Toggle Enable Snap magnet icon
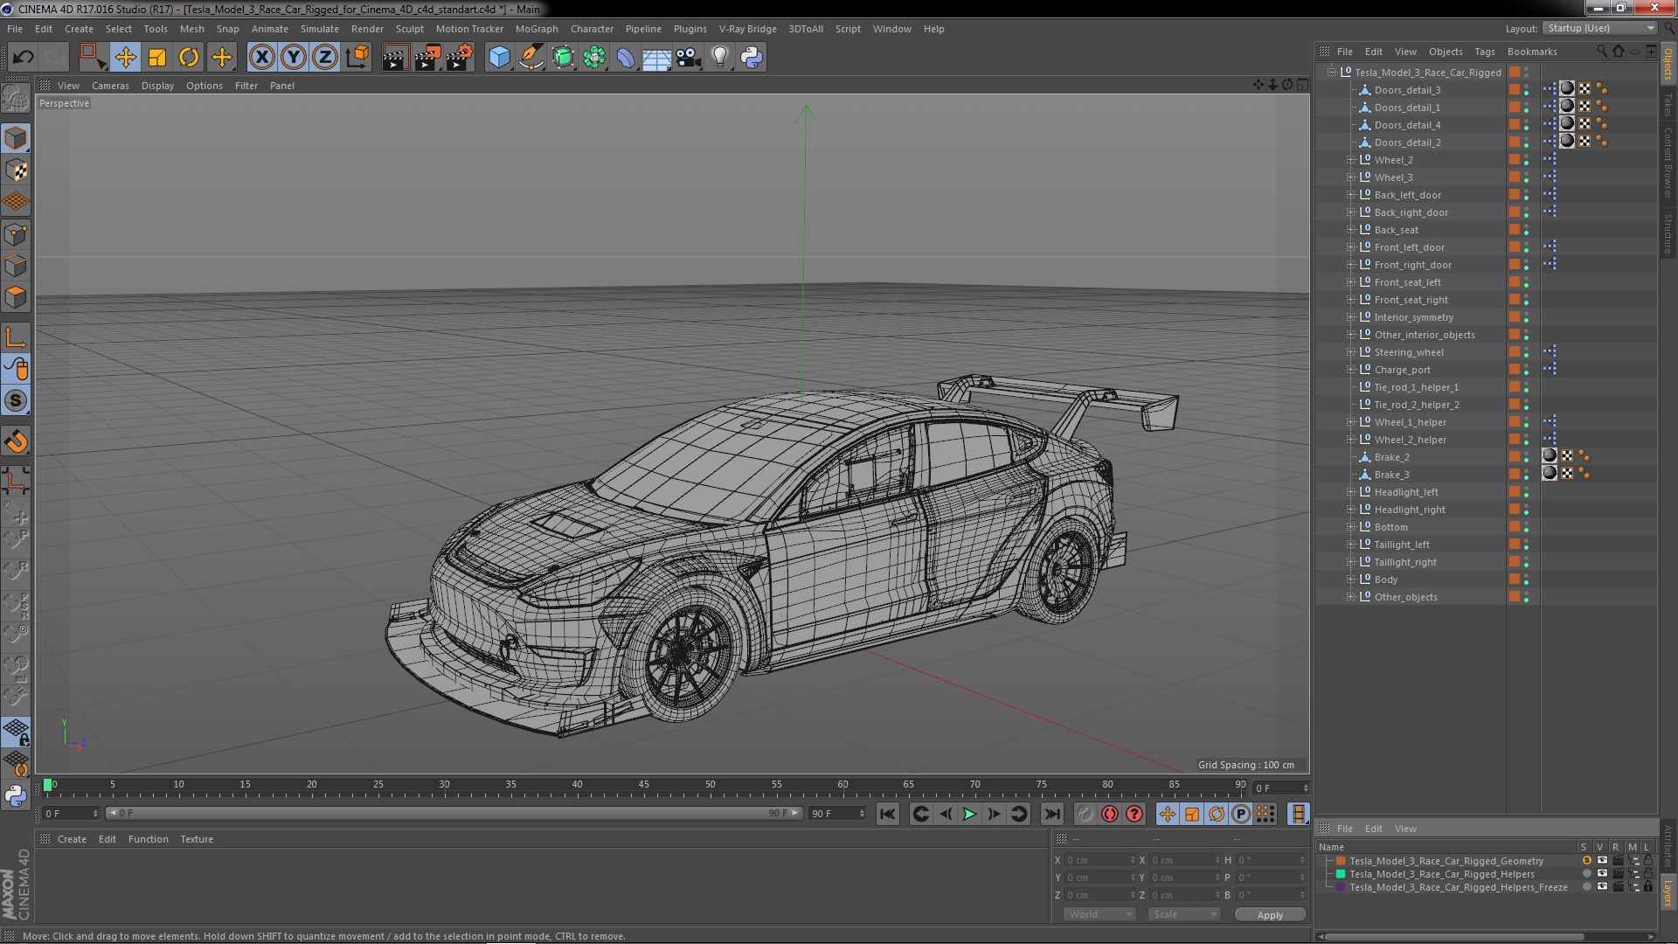Screen dimensions: 1678x944 pyautogui.click(x=16, y=441)
